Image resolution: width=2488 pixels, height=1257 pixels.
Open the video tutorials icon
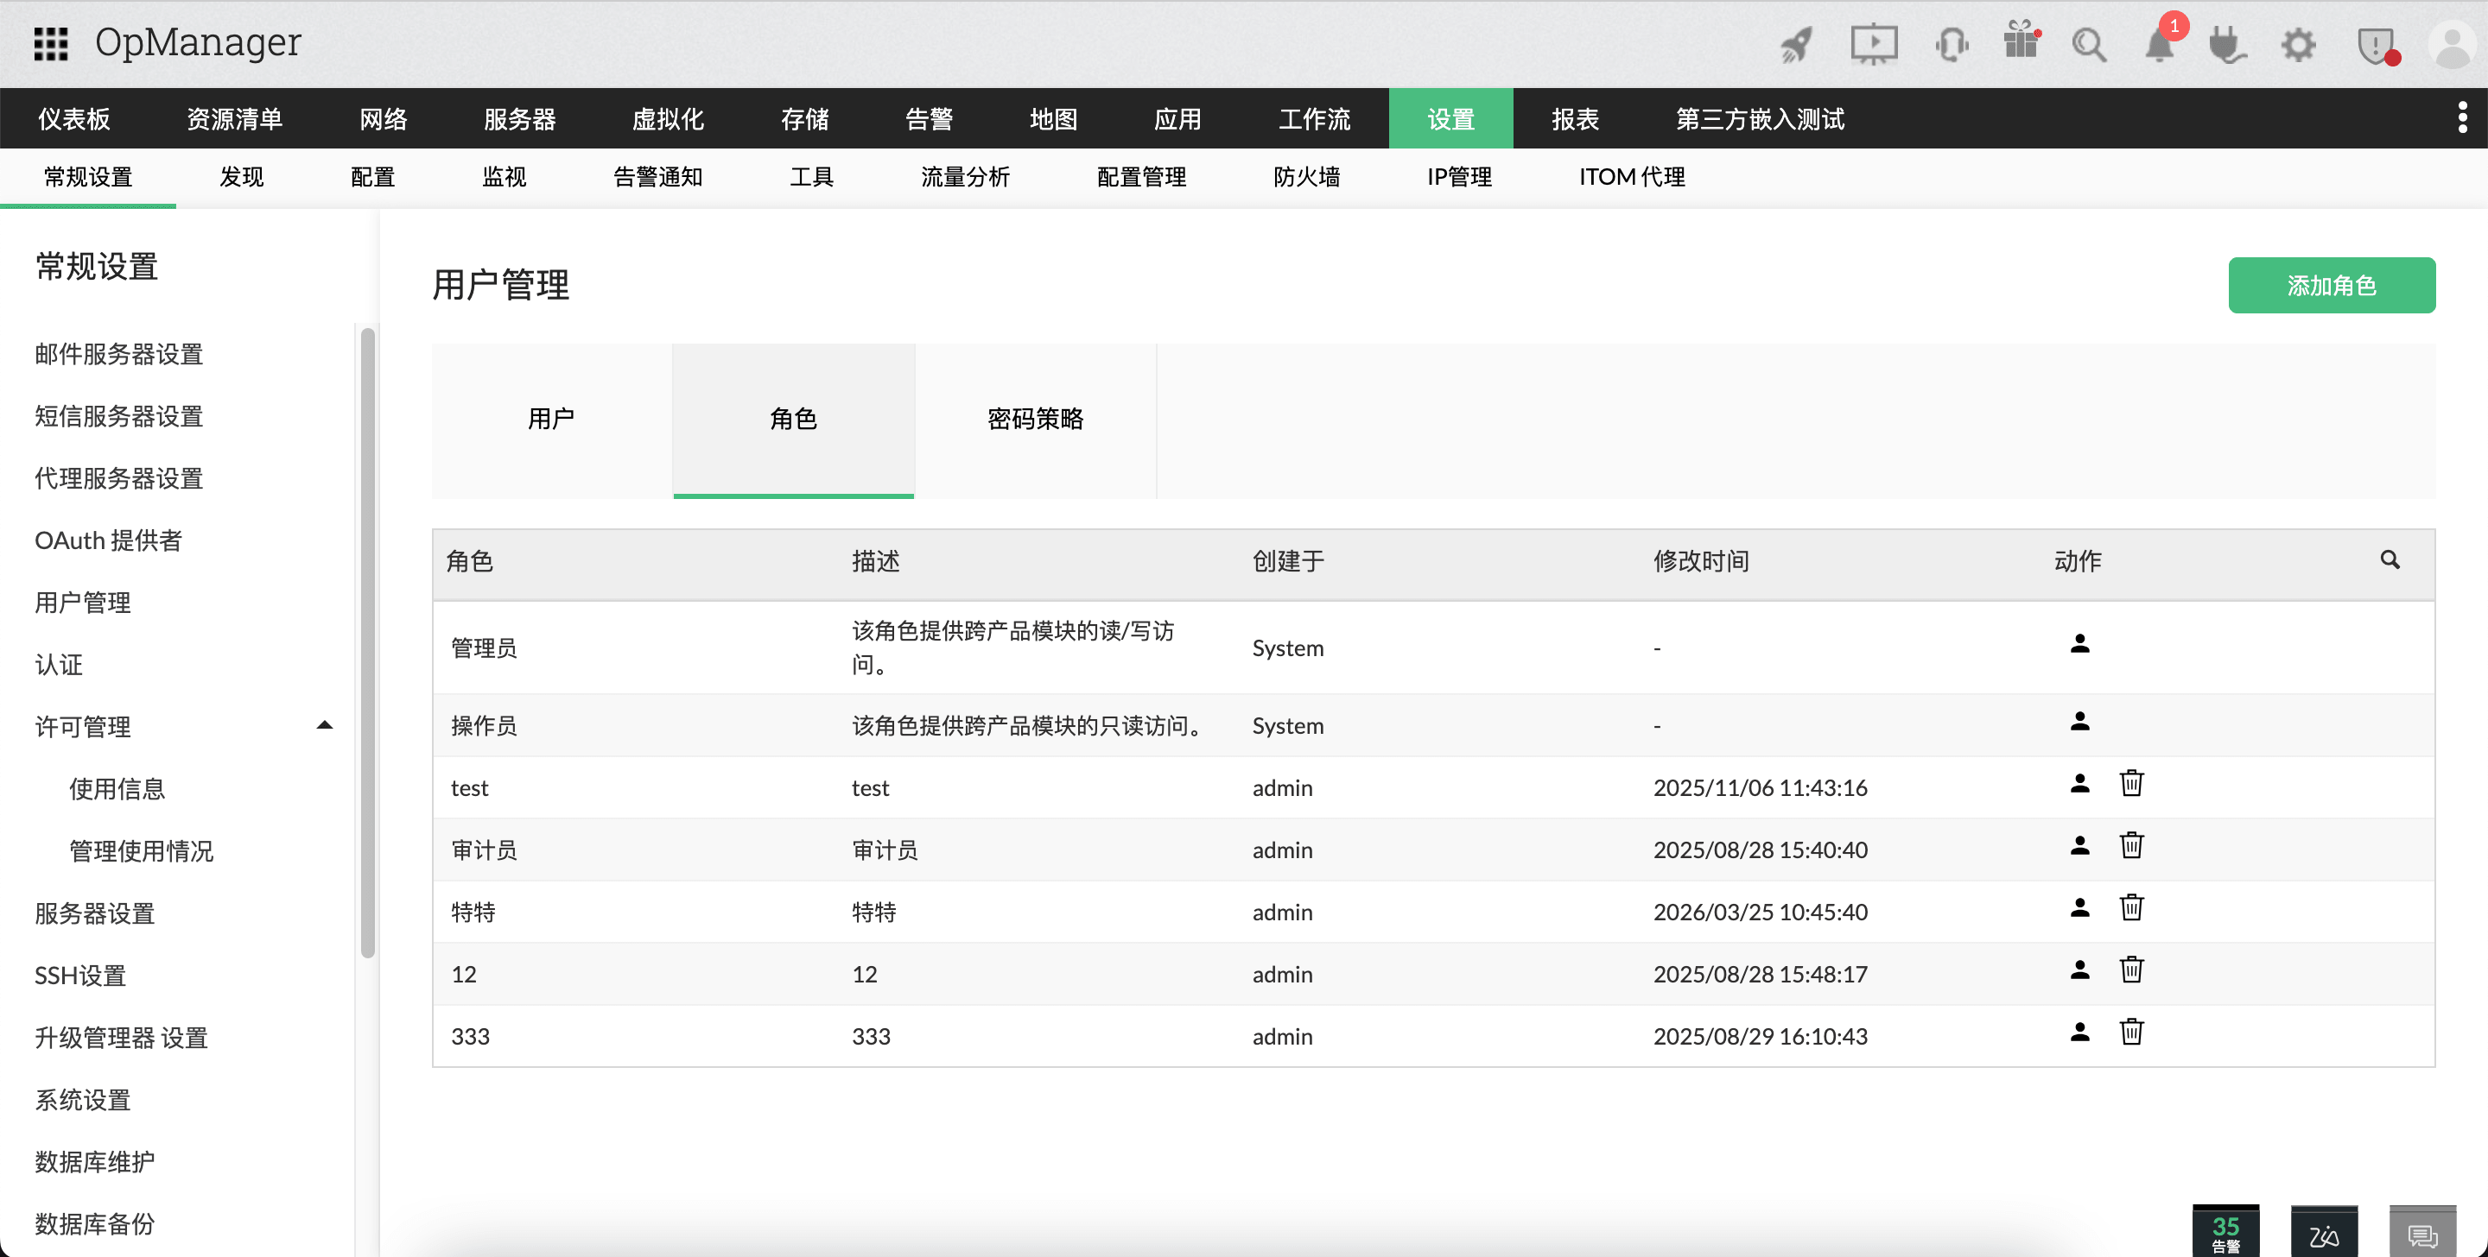point(1874,43)
